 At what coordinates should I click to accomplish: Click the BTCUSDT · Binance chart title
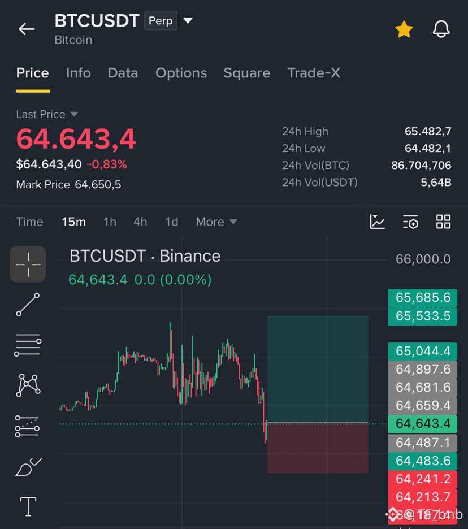click(145, 256)
